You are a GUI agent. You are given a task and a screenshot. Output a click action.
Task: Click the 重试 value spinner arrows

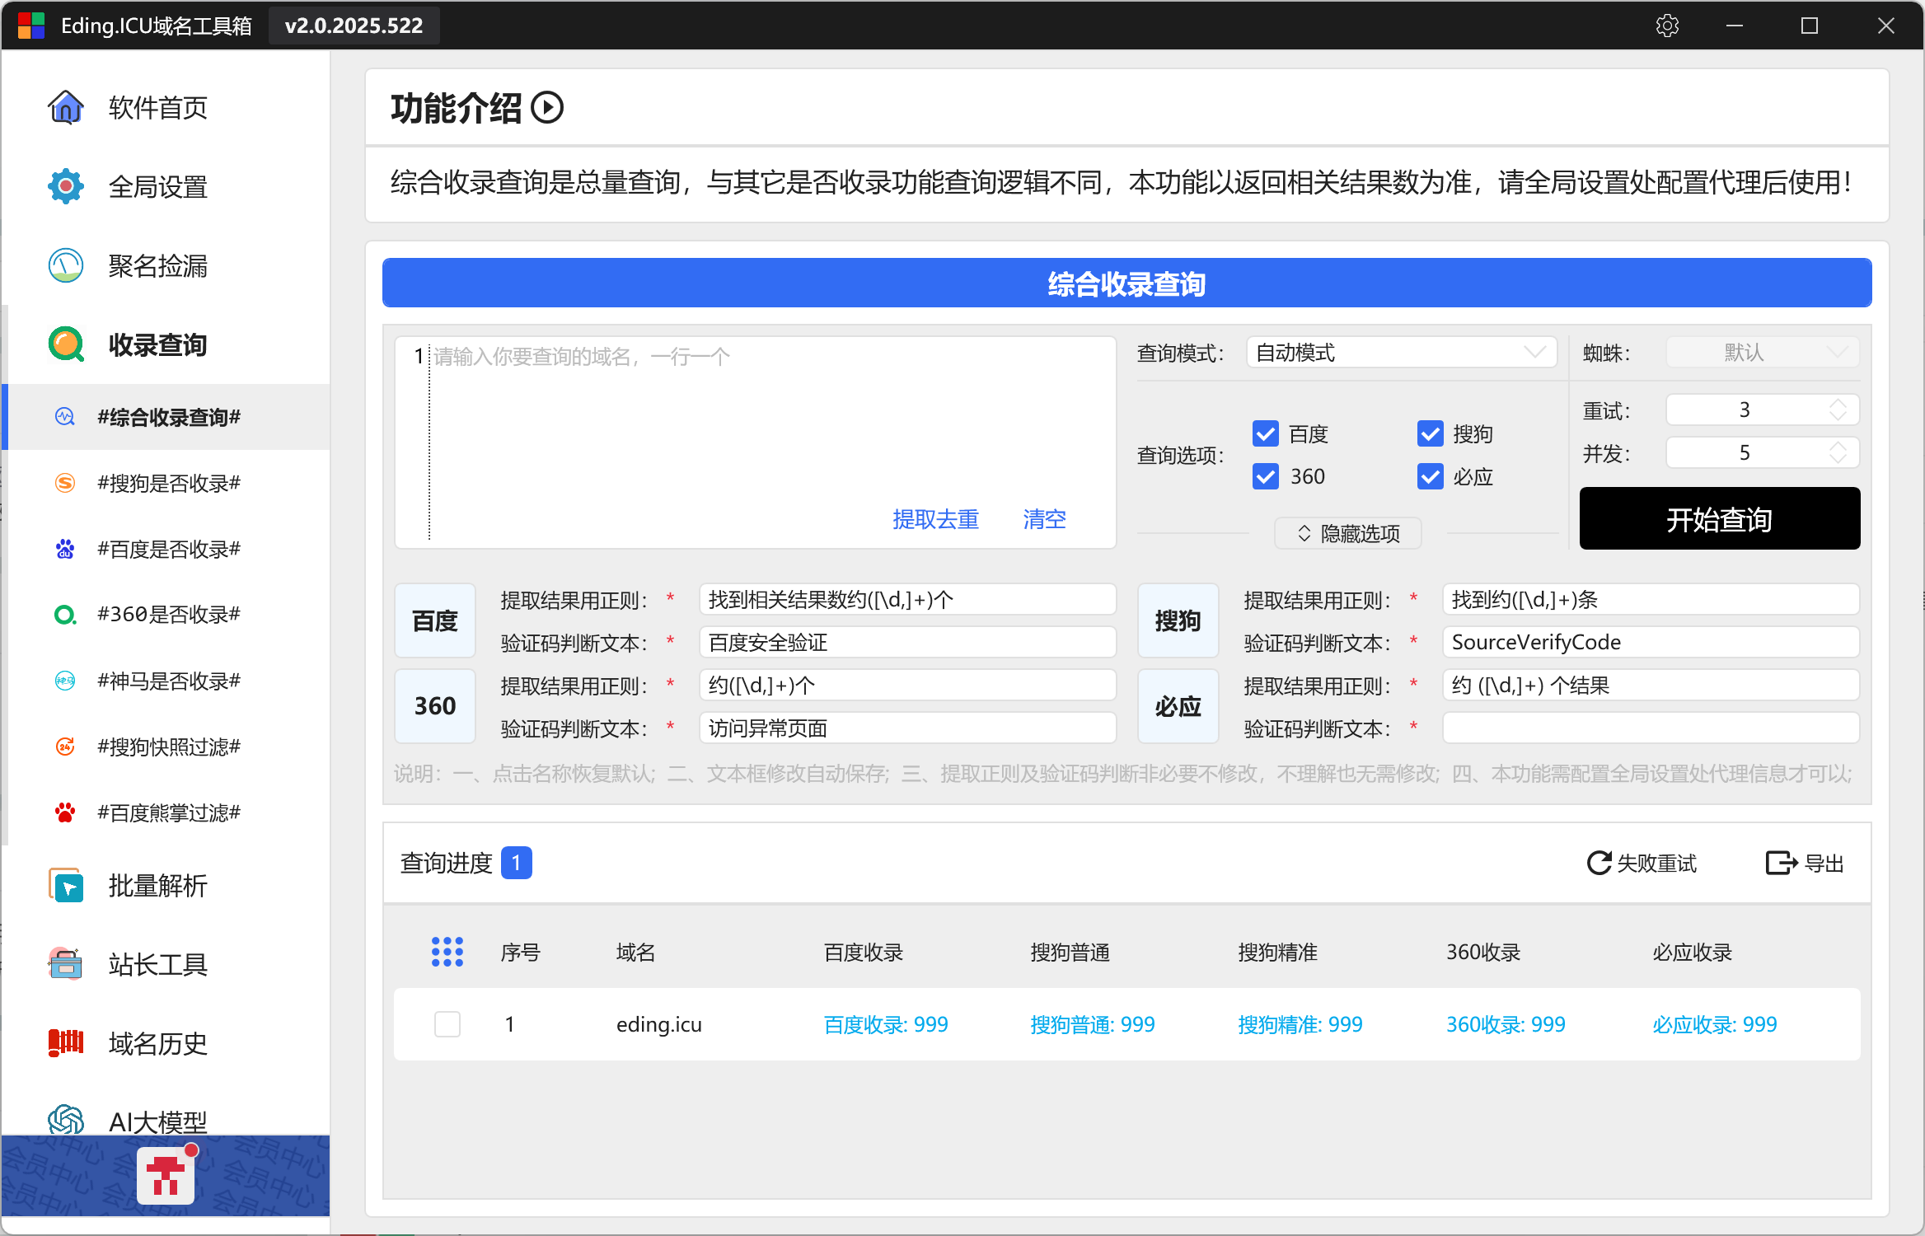[1838, 410]
